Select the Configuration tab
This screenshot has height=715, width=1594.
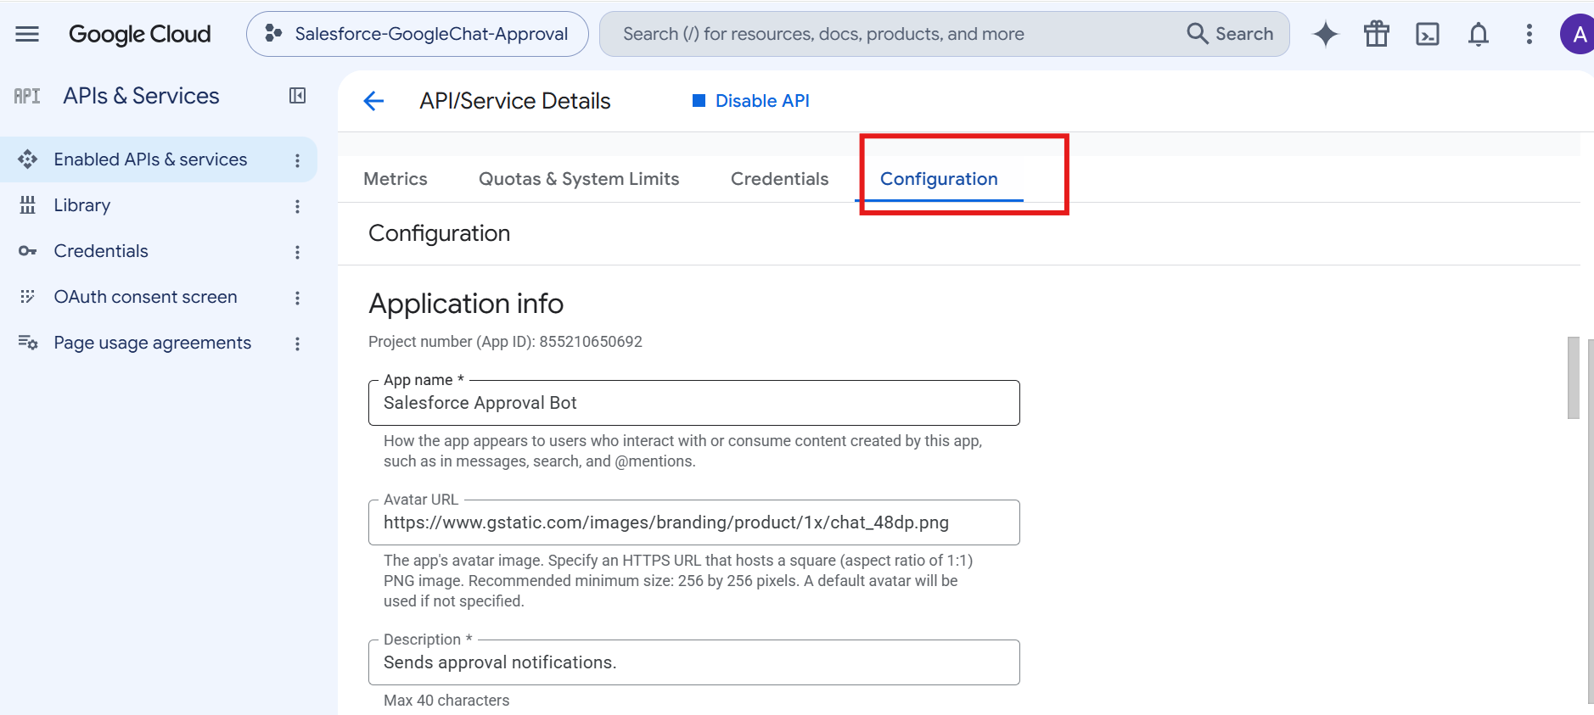(939, 179)
